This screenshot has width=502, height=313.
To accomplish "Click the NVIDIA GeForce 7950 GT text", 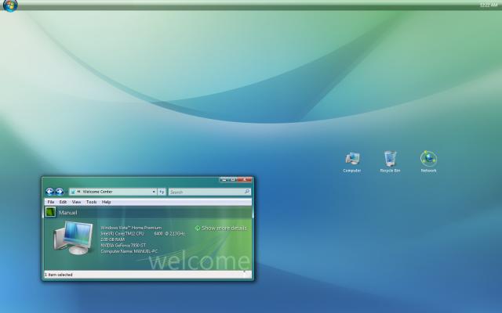I will 123,245.
